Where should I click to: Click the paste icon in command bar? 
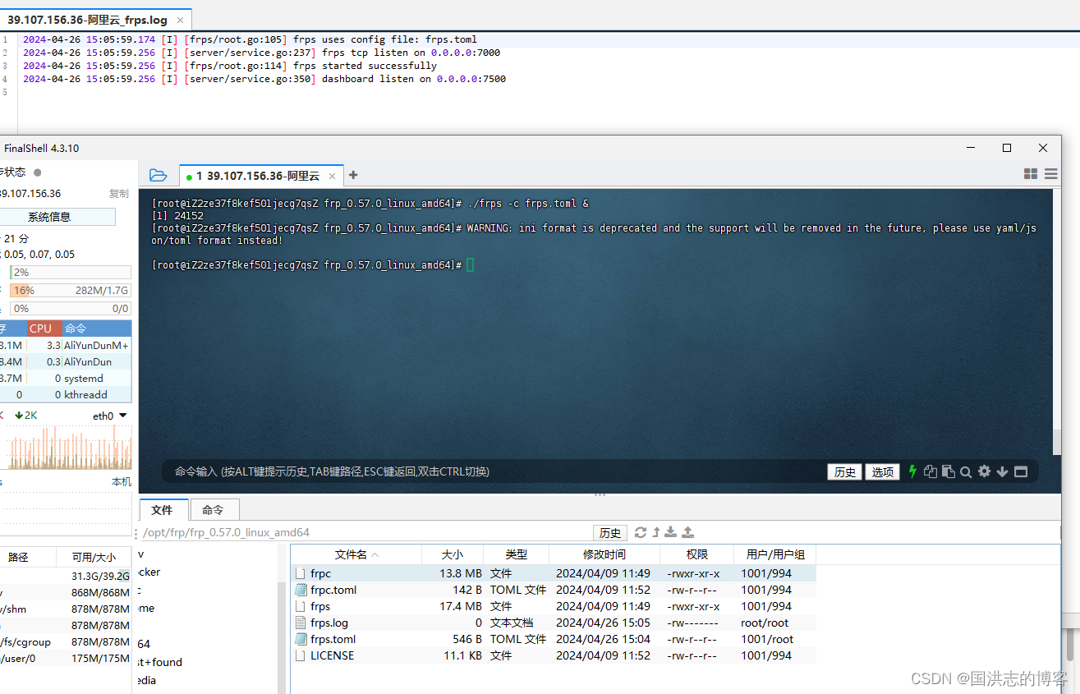pyautogui.click(x=949, y=471)
